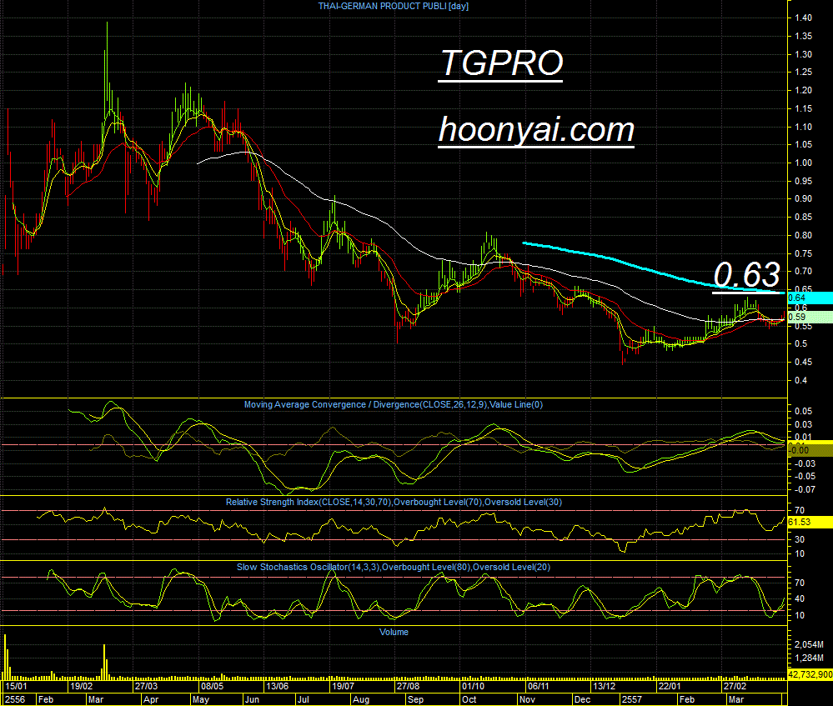833x706 pixels.
Task: Select the 1.15 price axis label
Action: point(803,109)
